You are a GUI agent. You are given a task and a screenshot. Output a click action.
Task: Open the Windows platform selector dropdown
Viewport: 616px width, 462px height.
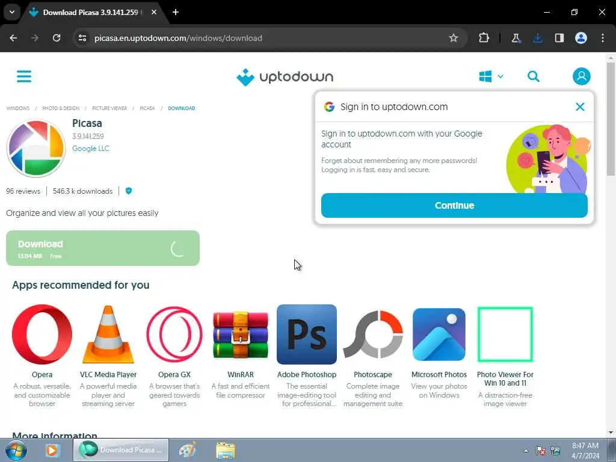[x=491, y=76]
